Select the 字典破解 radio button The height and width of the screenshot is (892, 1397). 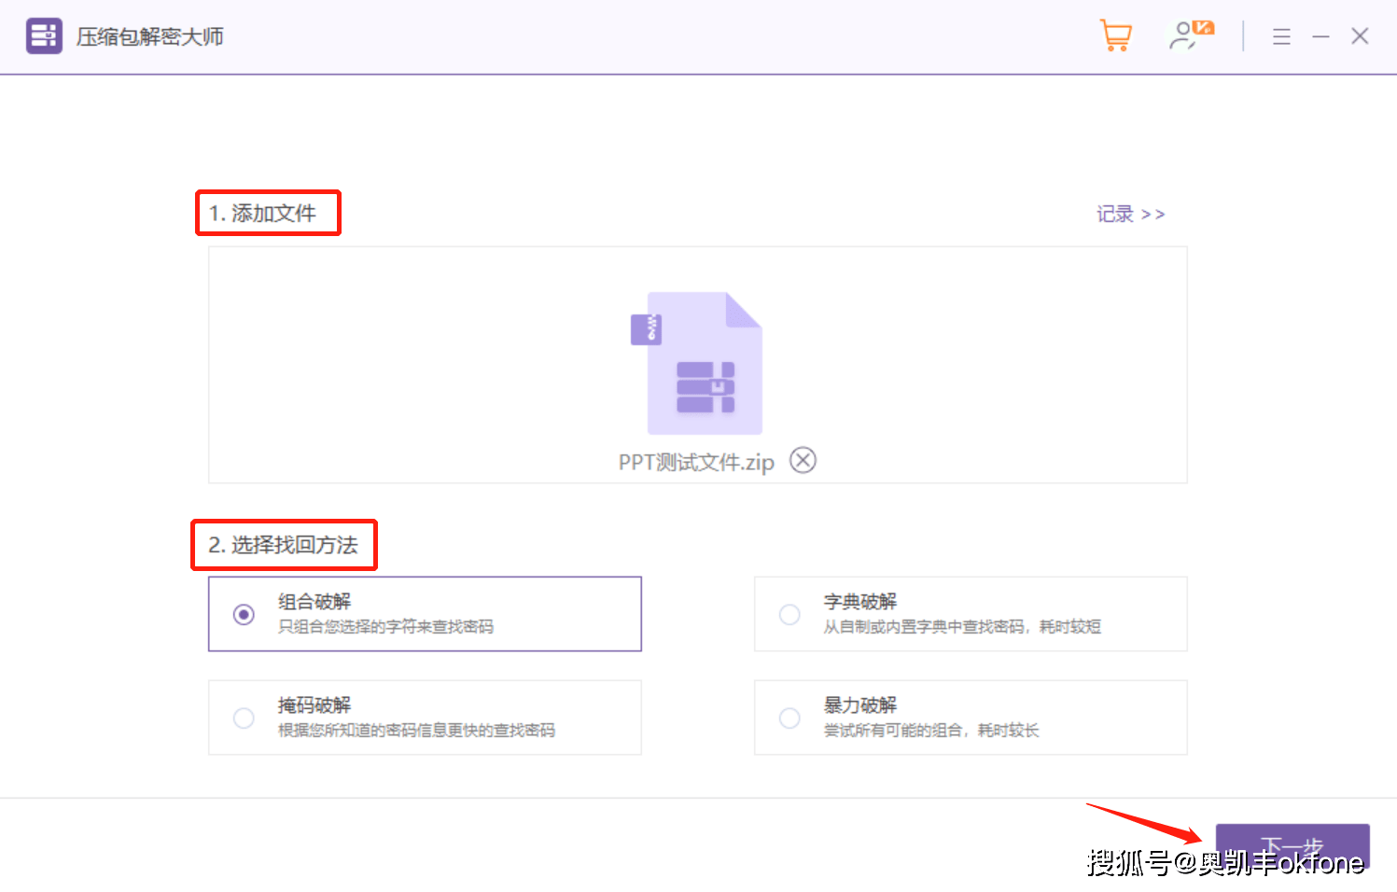[789, 614]
